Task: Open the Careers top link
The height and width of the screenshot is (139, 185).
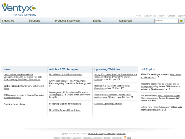Action: 171,16
